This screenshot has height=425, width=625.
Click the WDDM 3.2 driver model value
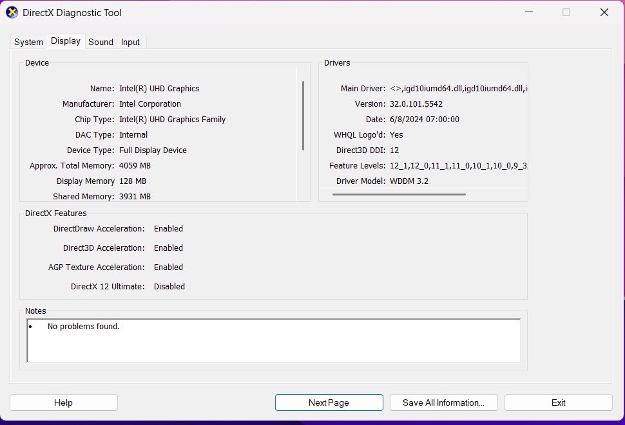coord(409,181)
